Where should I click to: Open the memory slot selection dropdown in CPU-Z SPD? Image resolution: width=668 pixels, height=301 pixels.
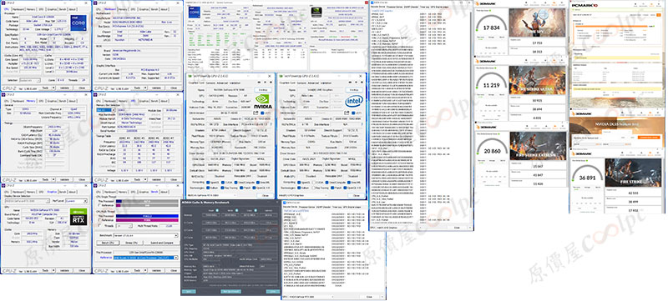coord(105,109)
